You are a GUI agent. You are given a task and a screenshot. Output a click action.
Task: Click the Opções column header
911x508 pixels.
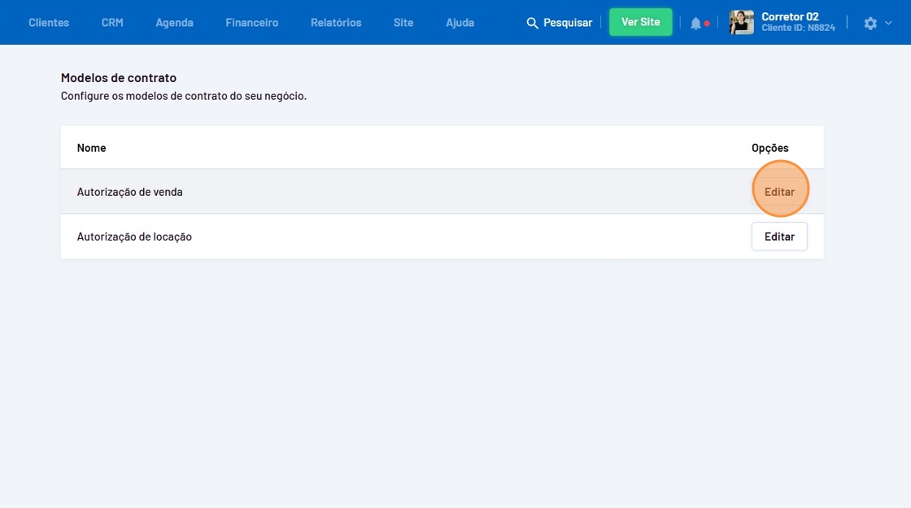click(x=769, y=148)
